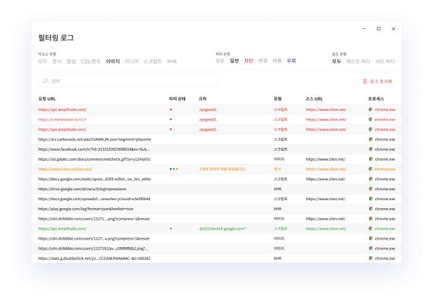Click Chrome icon in the srv.carbonads.net row

point(371,139)
